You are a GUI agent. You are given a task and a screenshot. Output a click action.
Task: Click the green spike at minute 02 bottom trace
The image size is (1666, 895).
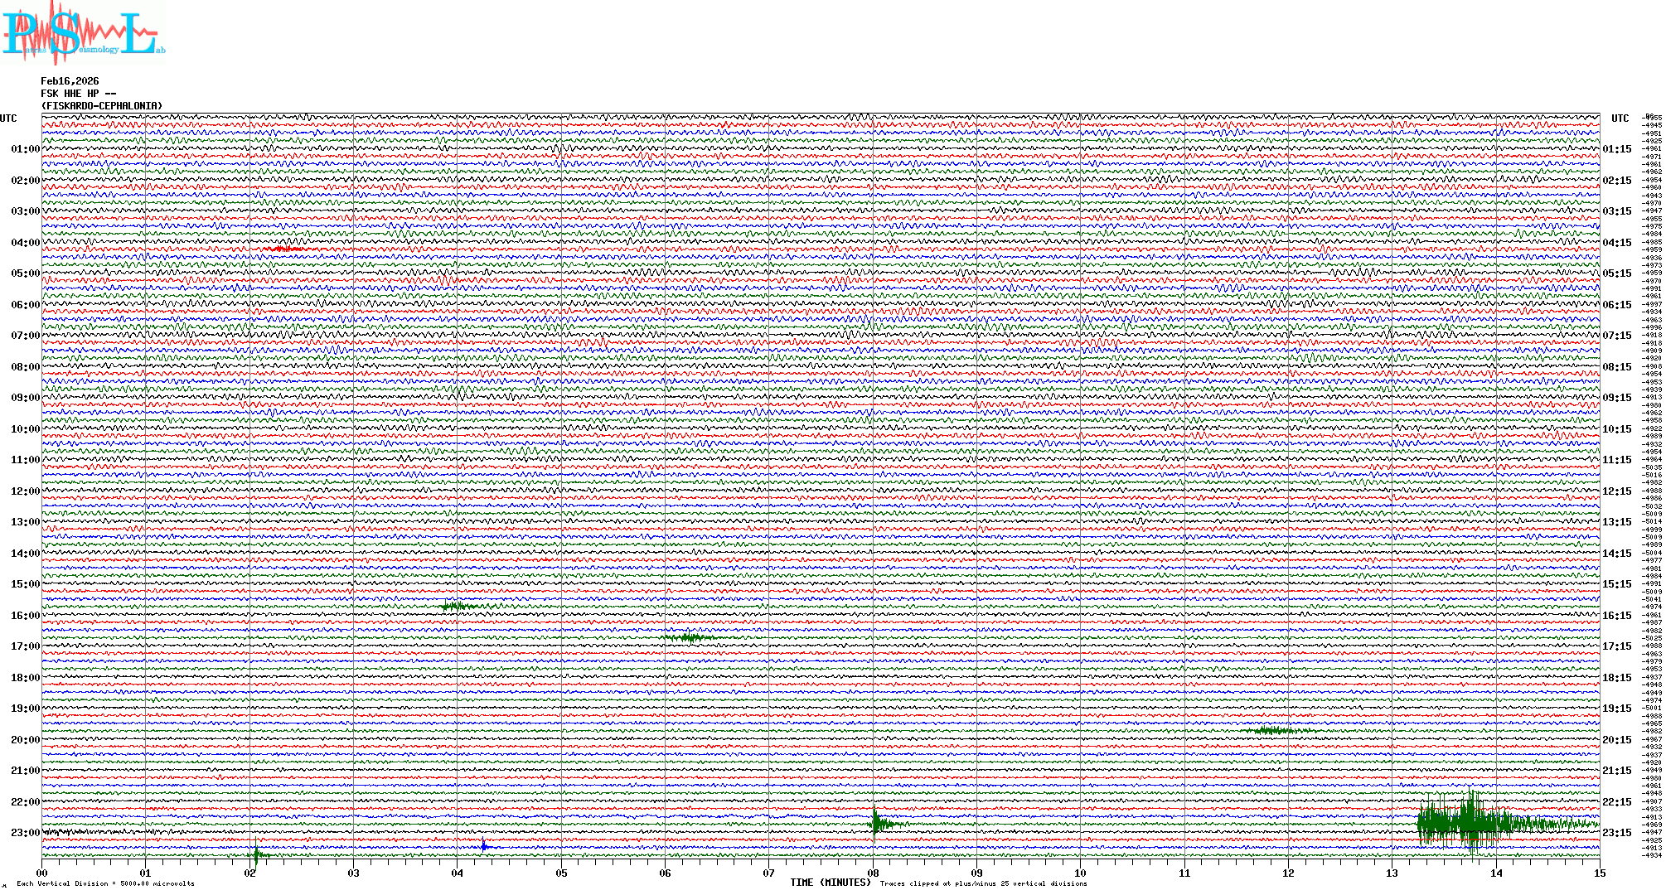click(x=256, y=854)
